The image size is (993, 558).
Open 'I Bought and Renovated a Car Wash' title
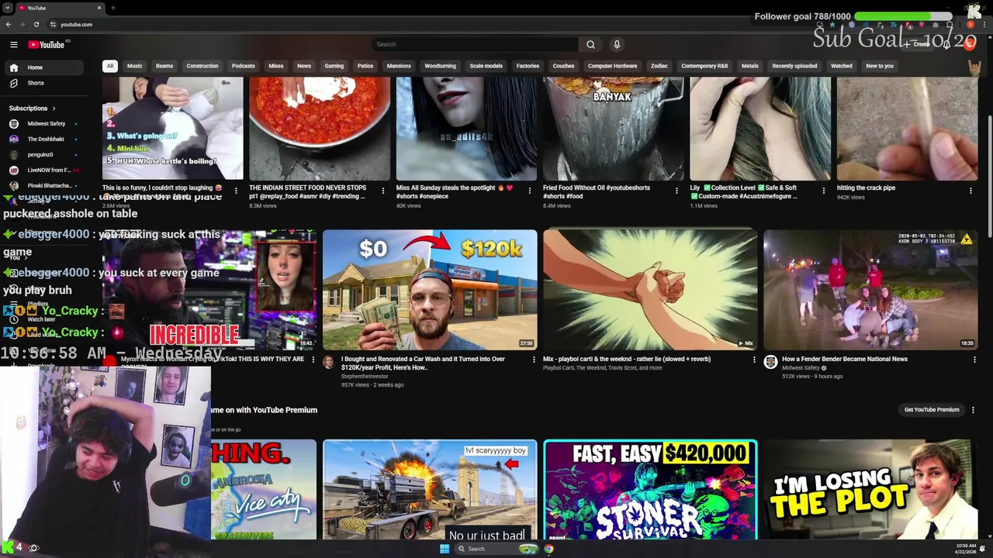423,363
